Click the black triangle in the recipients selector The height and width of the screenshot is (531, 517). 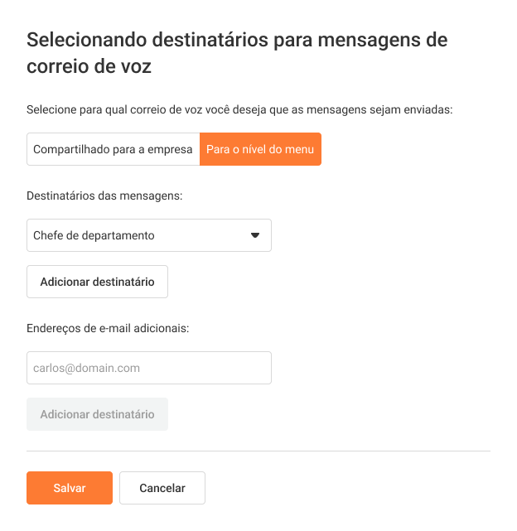[x=255, y=235]
